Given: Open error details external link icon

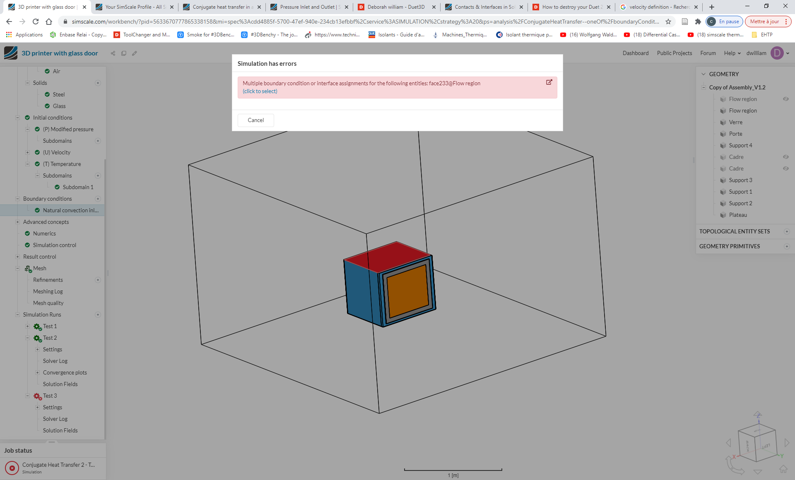Looking at the screenshot, I should (549, 82).
